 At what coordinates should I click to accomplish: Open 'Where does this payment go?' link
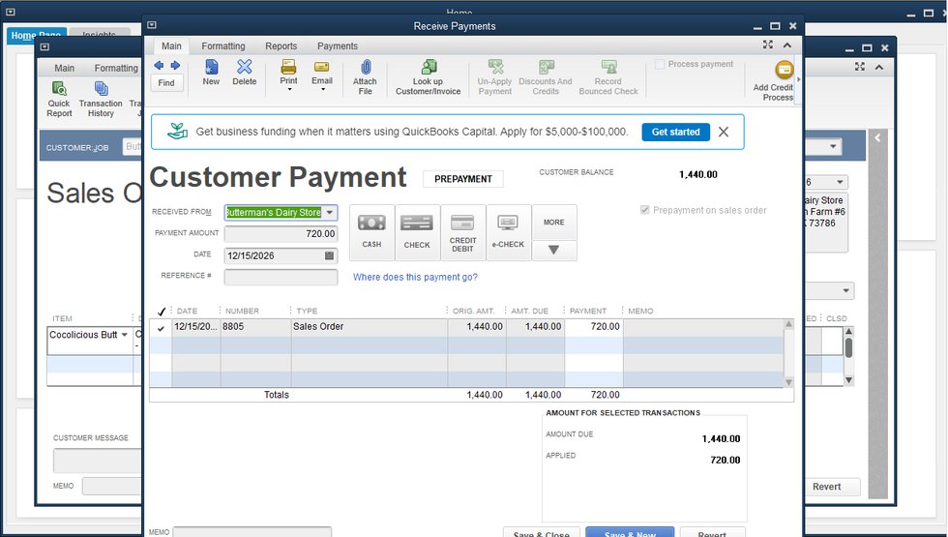(x=415, y=278)
